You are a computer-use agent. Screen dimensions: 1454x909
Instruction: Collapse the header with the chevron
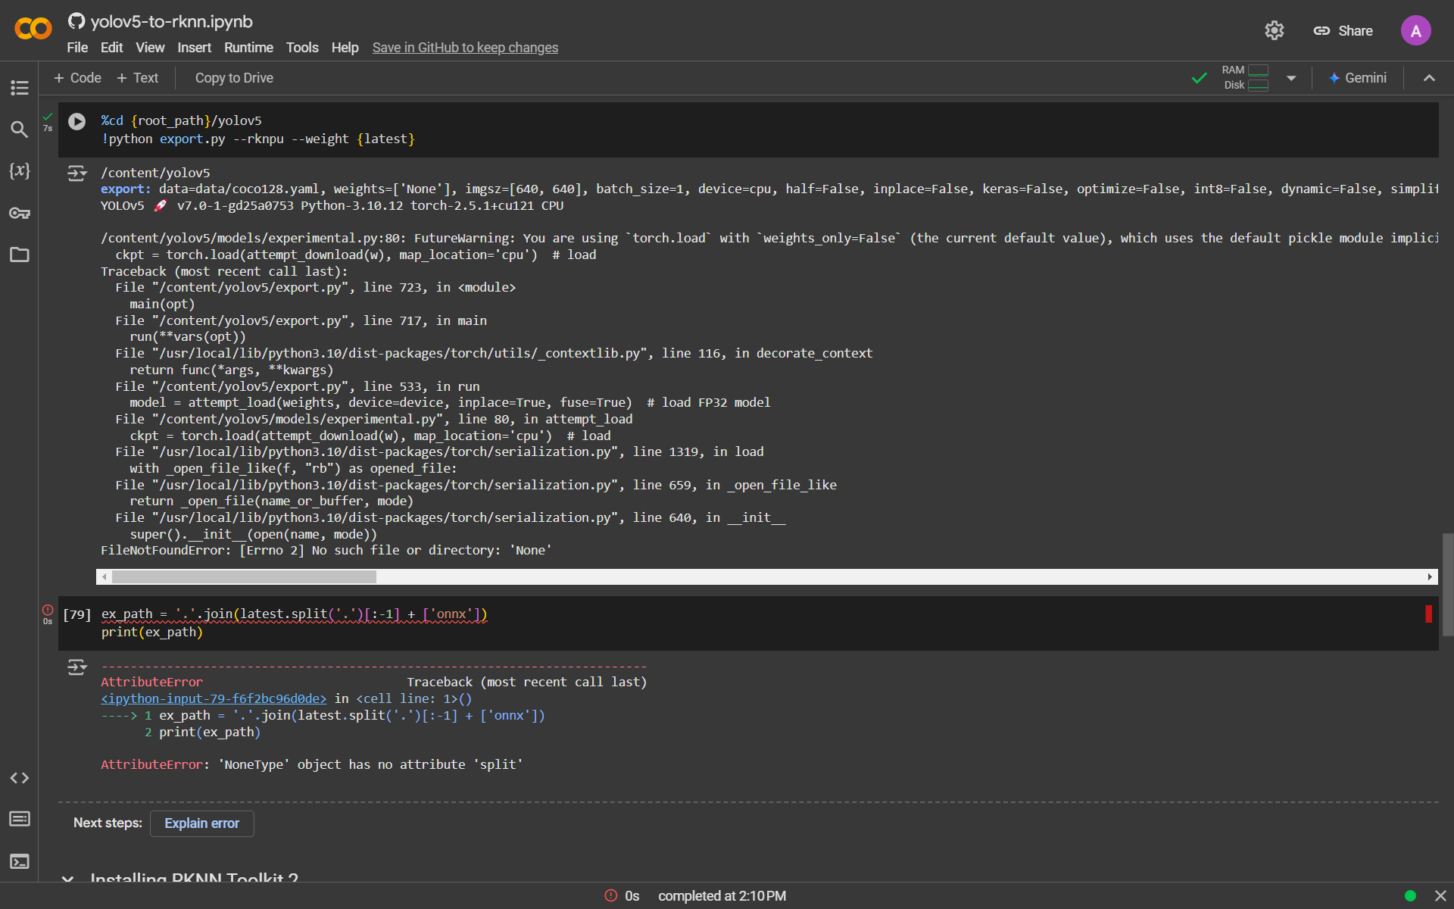coord(1429,78)
